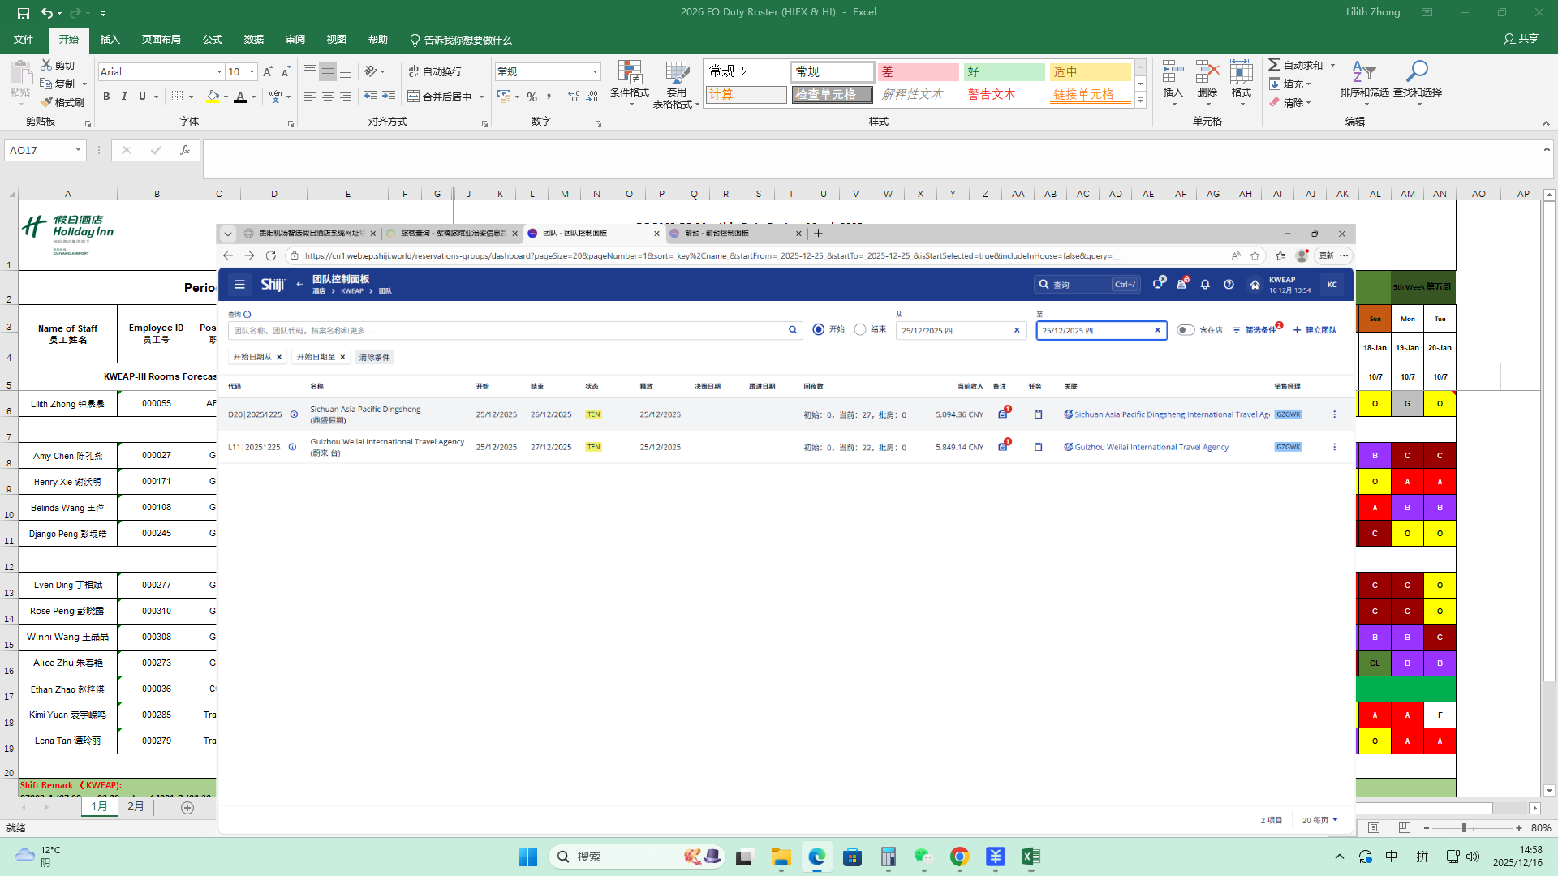This screenshot has width=1558, height=876.
Task: Select the 结束 radio button
Action: [860, 330]
